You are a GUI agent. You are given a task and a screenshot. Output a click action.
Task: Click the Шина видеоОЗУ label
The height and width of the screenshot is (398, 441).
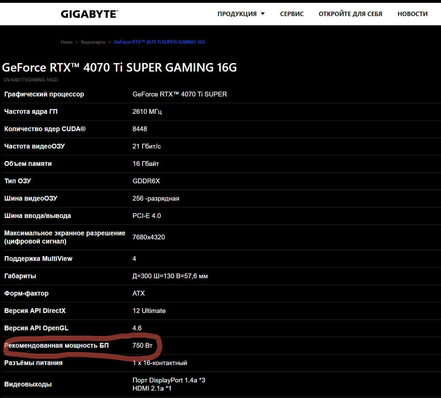point(31,198)
